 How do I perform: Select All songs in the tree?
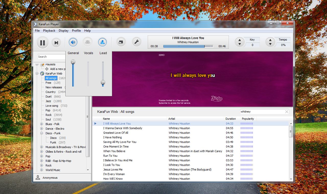point(51,78)
